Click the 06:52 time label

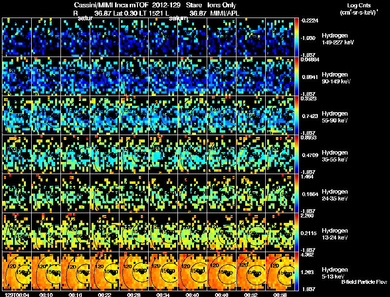coord(251,295)
